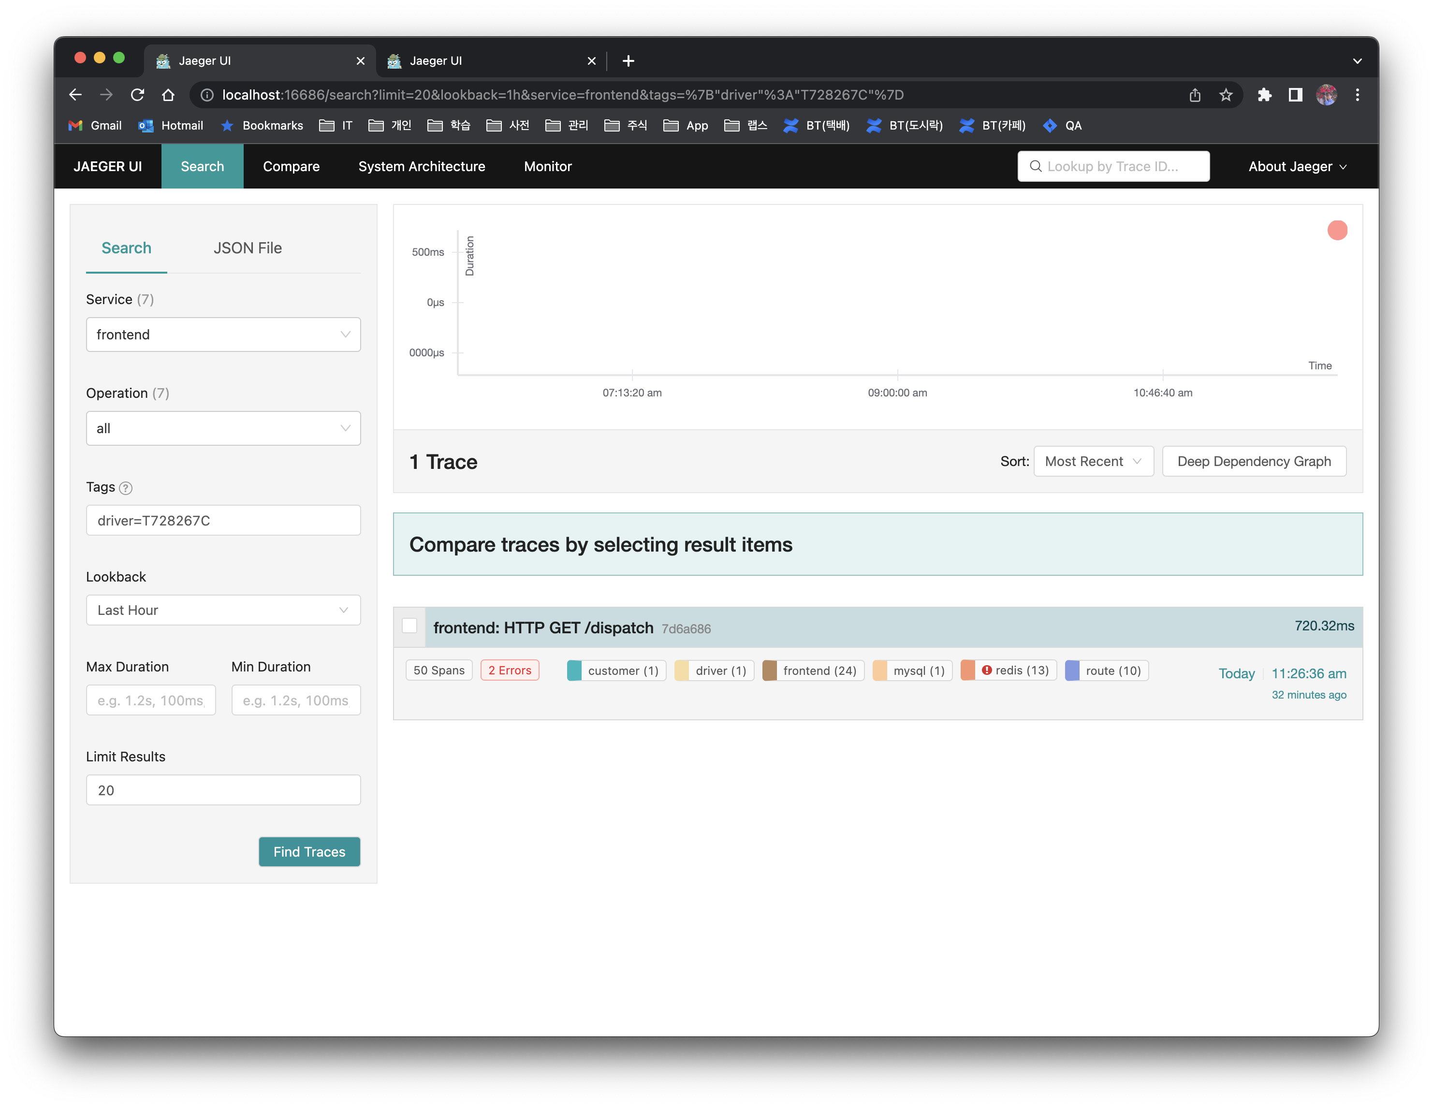
Task: Open the Sort Most Recent dropdown
Action: point(1093,461)
